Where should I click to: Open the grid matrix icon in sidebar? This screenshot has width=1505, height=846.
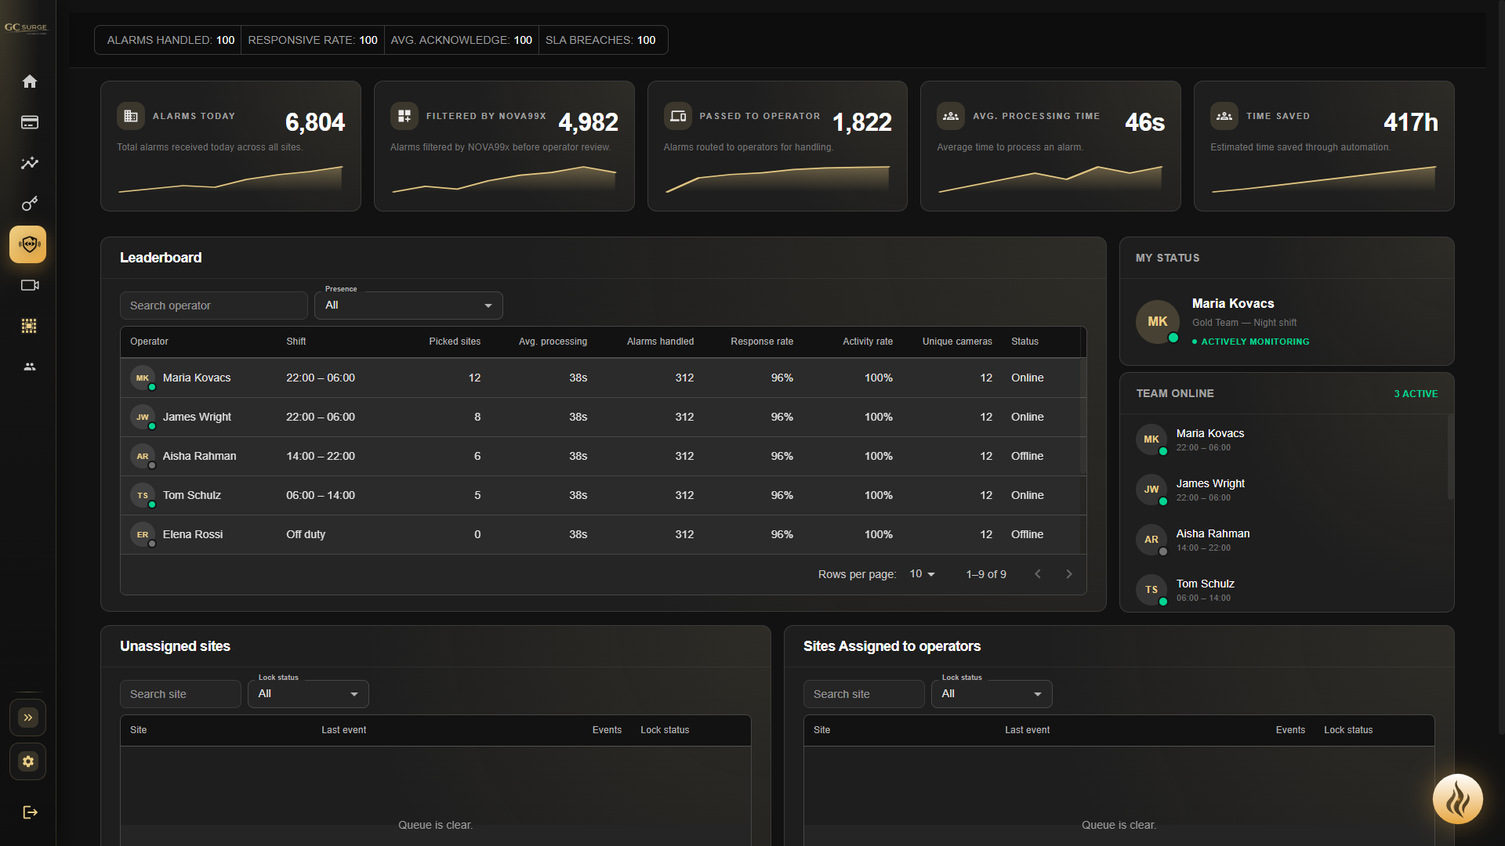[x=29, y=326]
